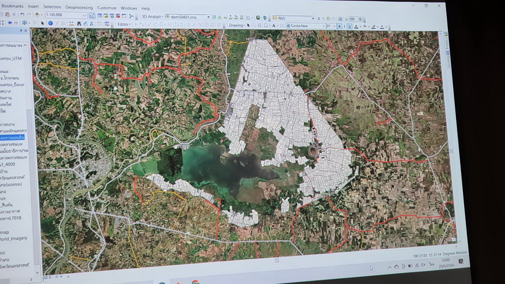Select the Text A tool
The width and height of the screenshot is (505, 284).
tap(274, 25)
